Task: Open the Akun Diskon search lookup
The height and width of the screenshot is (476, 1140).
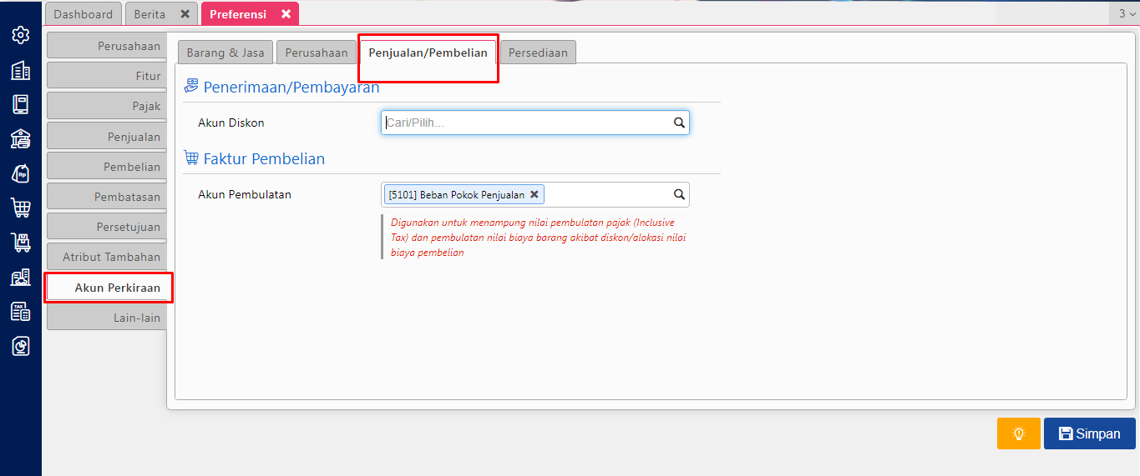Action: (679, 123)
